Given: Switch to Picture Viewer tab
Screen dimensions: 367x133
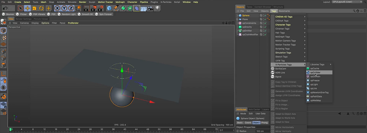Looking at the screenshot, I should pyautogui.click(x=41, y=19).
